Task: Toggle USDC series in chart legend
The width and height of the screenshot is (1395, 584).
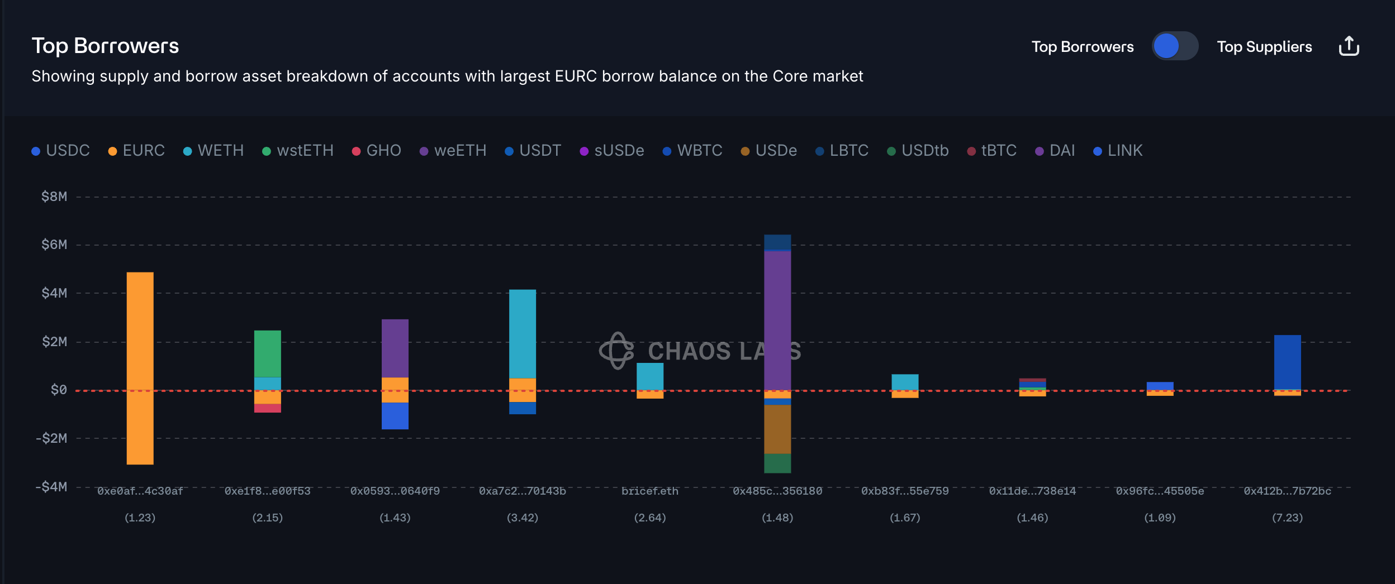Action: coord(61,151)
